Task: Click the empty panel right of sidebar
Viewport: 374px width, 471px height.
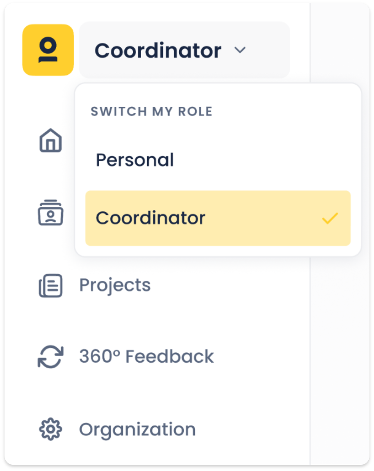Action: click(340, 361)
